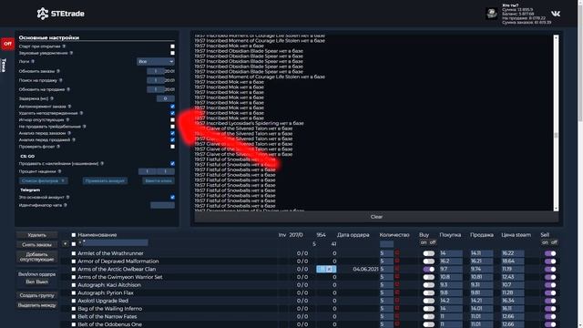Clear the log with Clear button
The width and height of the screenshot is (583, 328).
click(x=376, y=217)
